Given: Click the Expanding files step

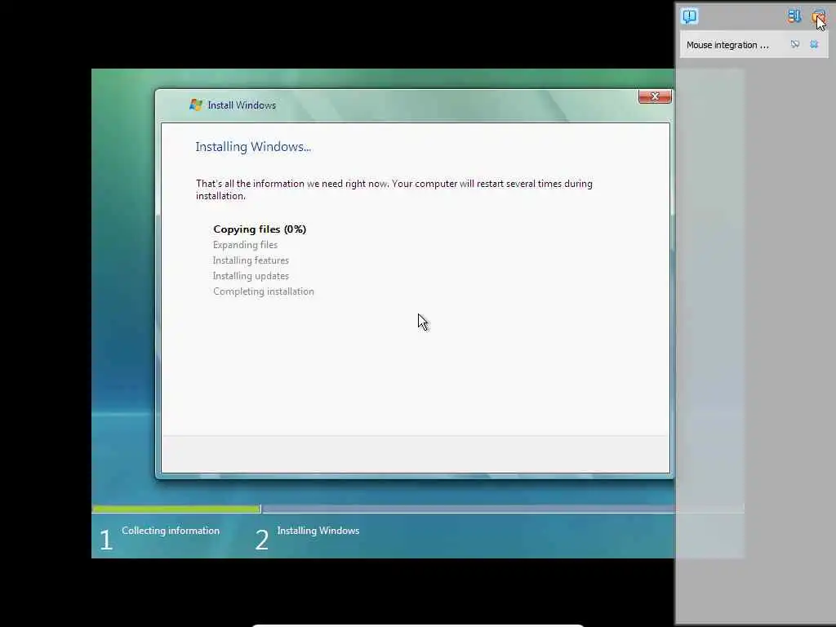Looking at the screenshot, I should tap(245, 245).
